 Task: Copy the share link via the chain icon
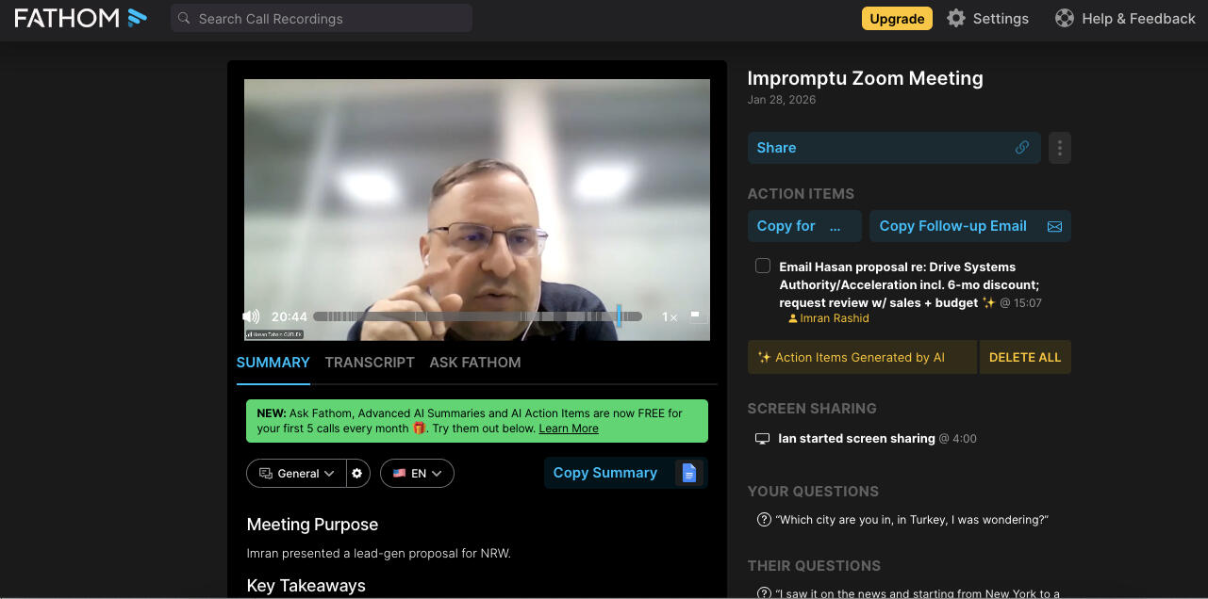point(1021,148)
